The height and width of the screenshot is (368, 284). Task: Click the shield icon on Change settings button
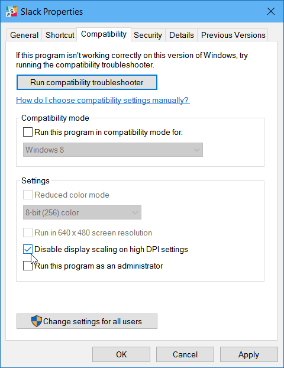(x=36, y=321)
